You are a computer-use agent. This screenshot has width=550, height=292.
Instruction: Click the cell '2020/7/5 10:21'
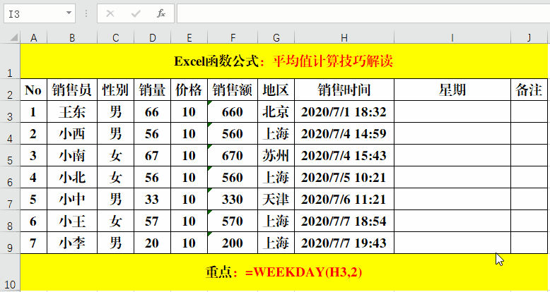pyautogui.click(x=344, y=177)
